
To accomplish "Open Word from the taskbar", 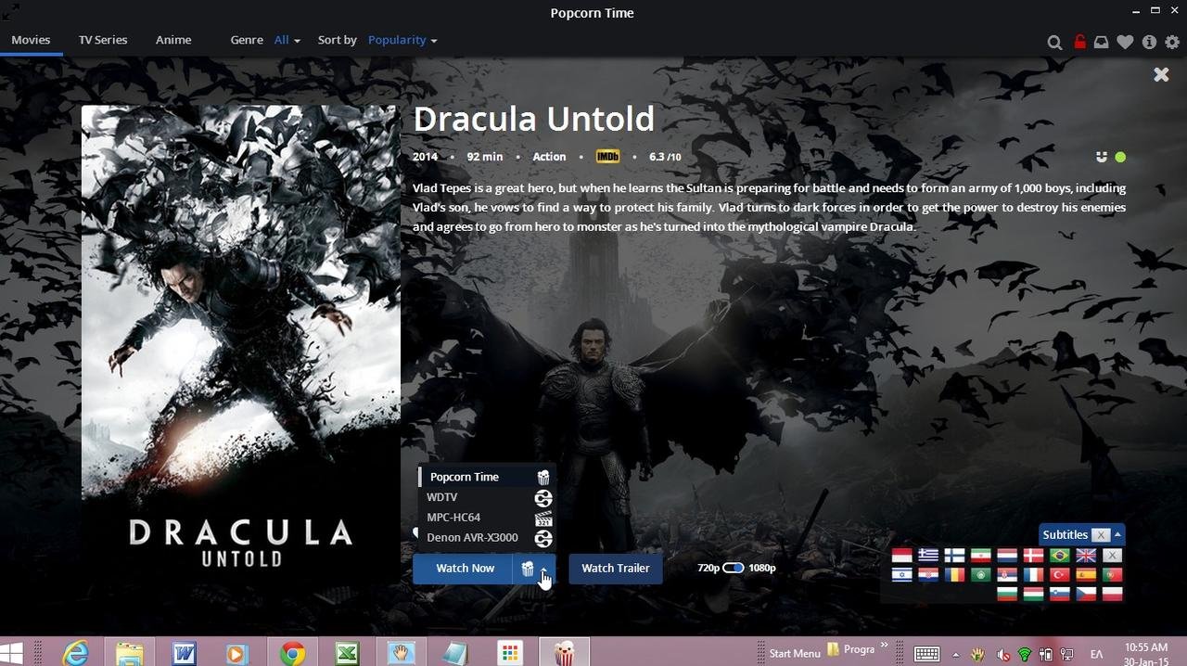I will [184, 654].
